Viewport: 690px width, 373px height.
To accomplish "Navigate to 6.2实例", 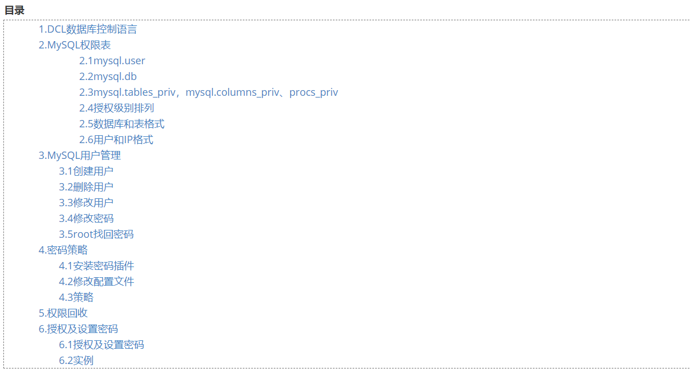I will 76,361.
